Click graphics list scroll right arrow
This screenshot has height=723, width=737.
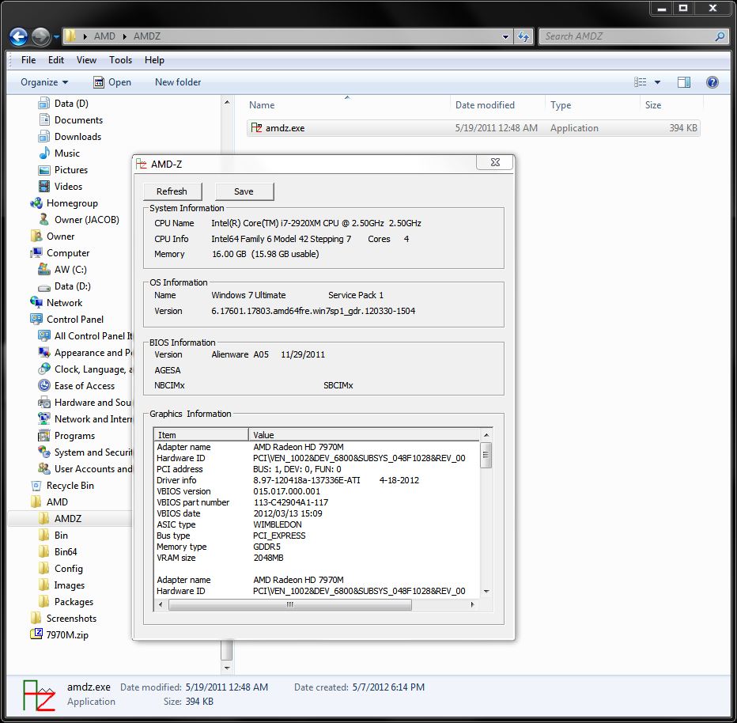click(472, 604)
